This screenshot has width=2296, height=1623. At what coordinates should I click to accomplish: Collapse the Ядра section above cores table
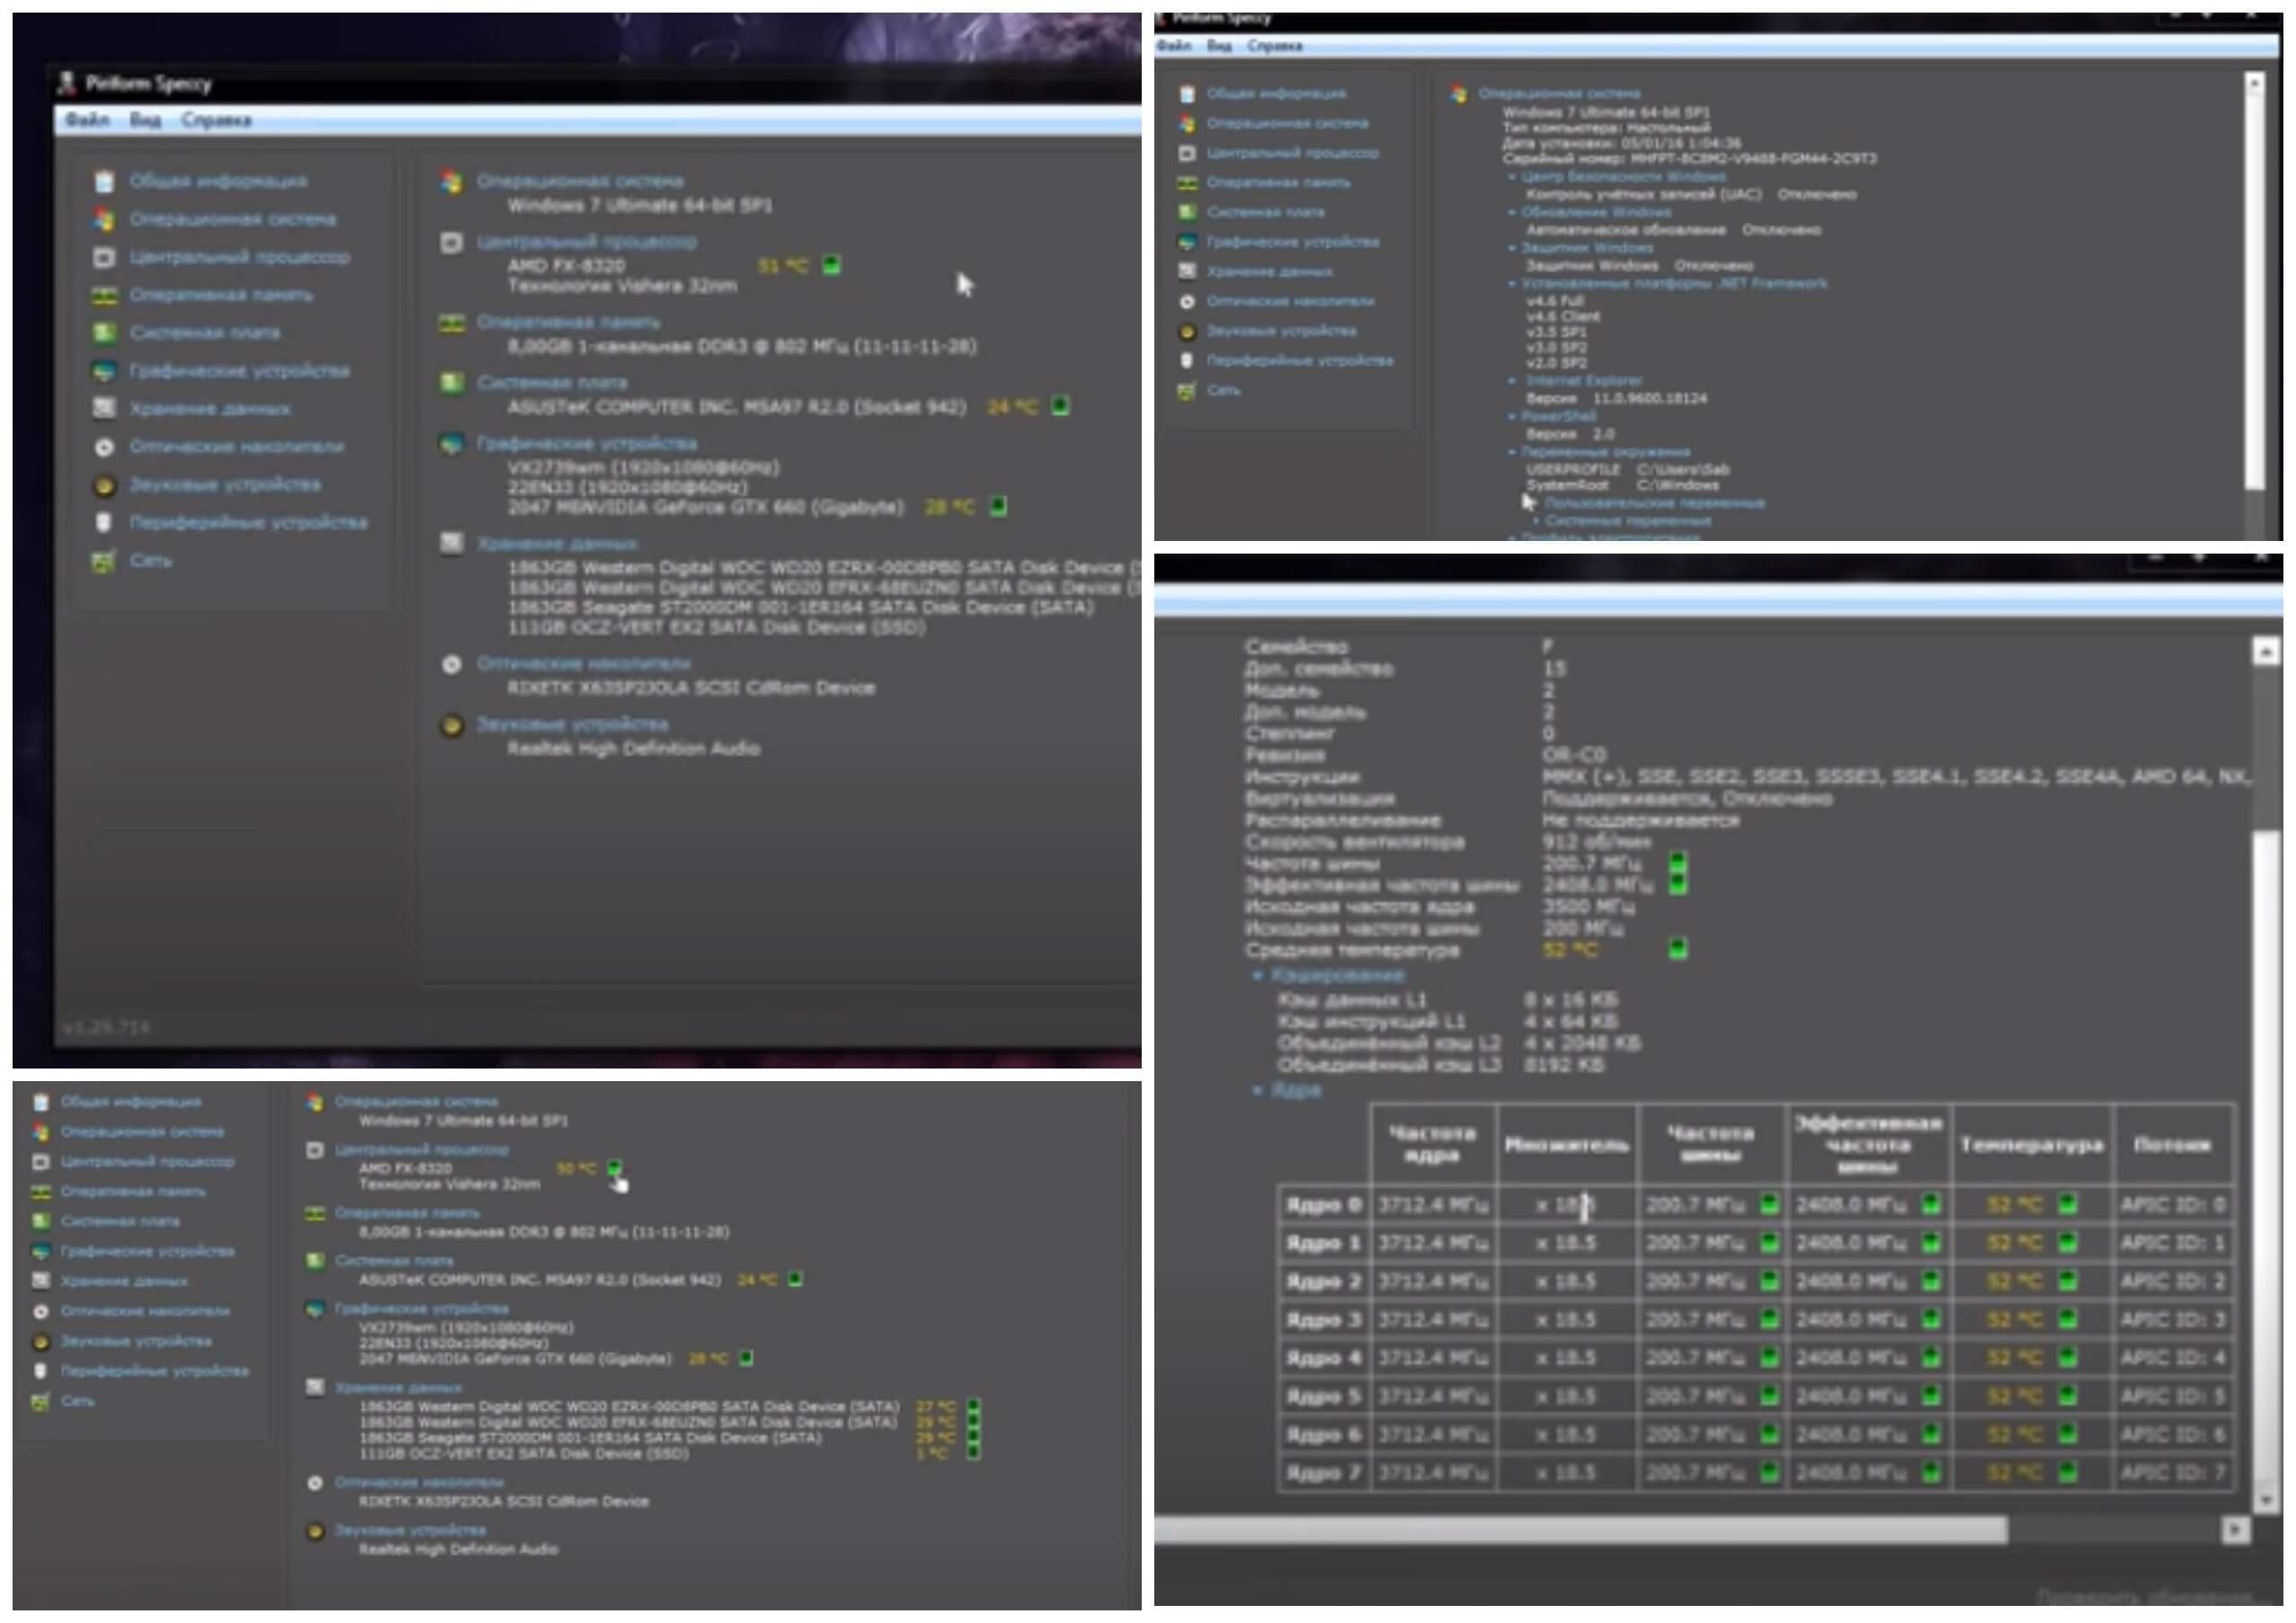tap(1258, 1090)
